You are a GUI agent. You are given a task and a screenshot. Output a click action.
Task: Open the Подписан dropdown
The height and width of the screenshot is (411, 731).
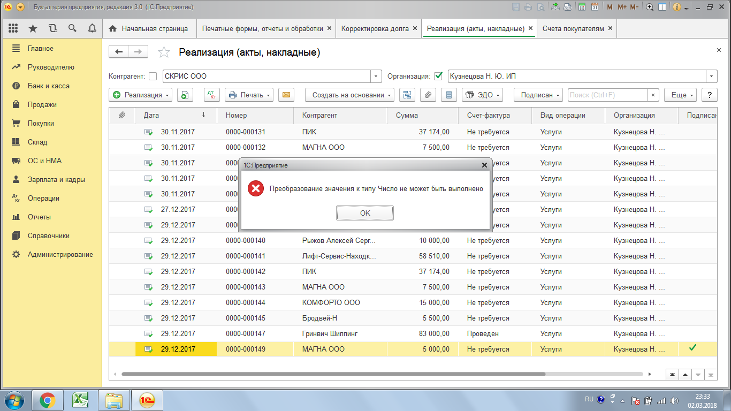tap(538, 95)
